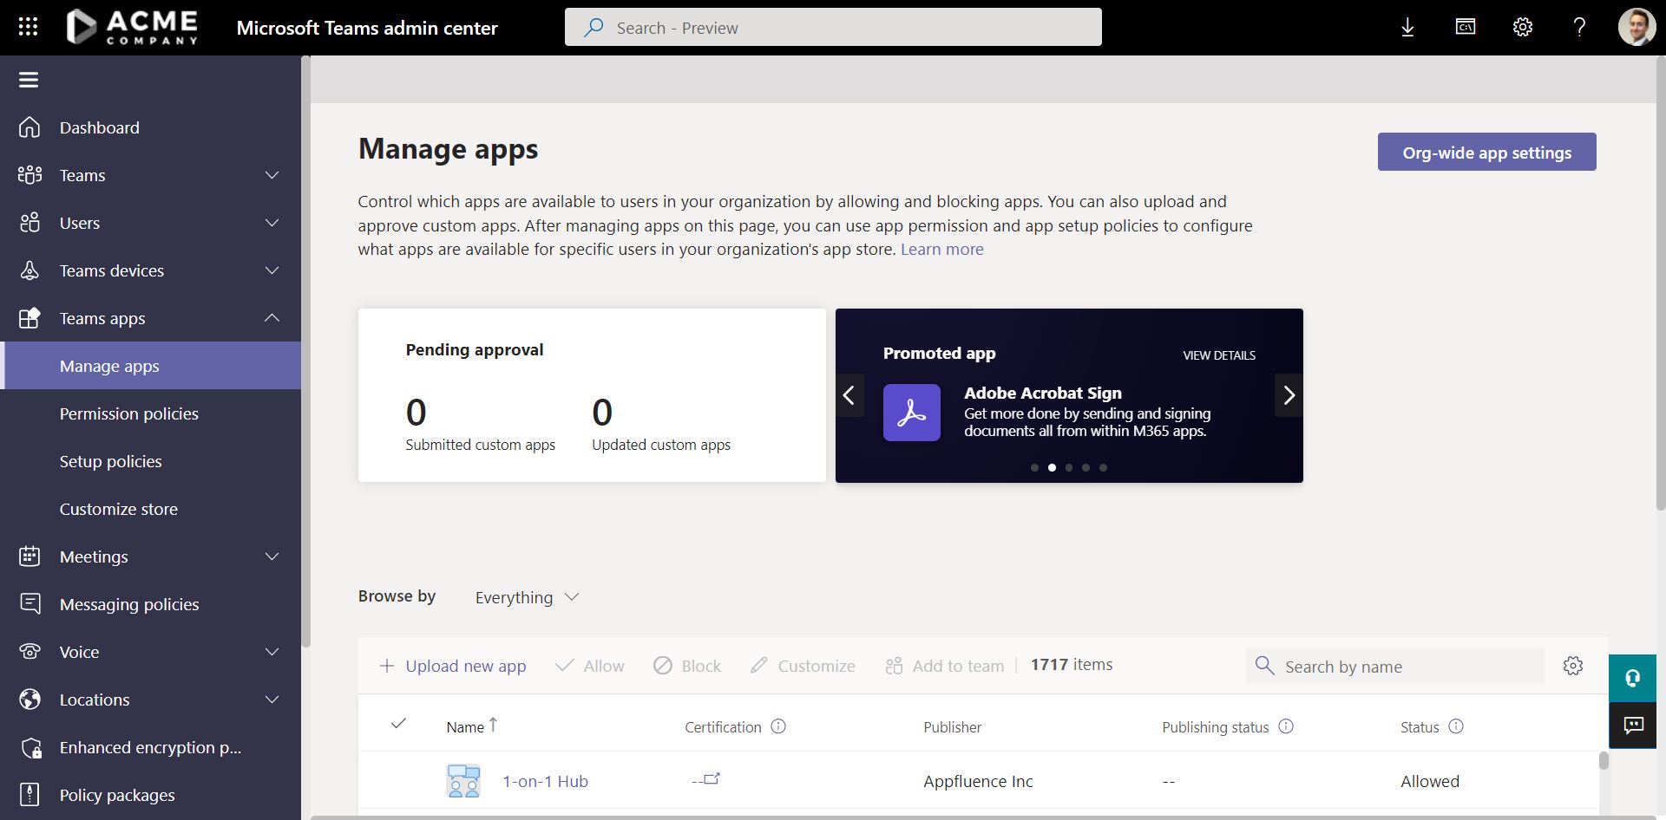Click the ACME Company logo
The width and height of the screenshot is (1666, 820).
tap(132, 27)
